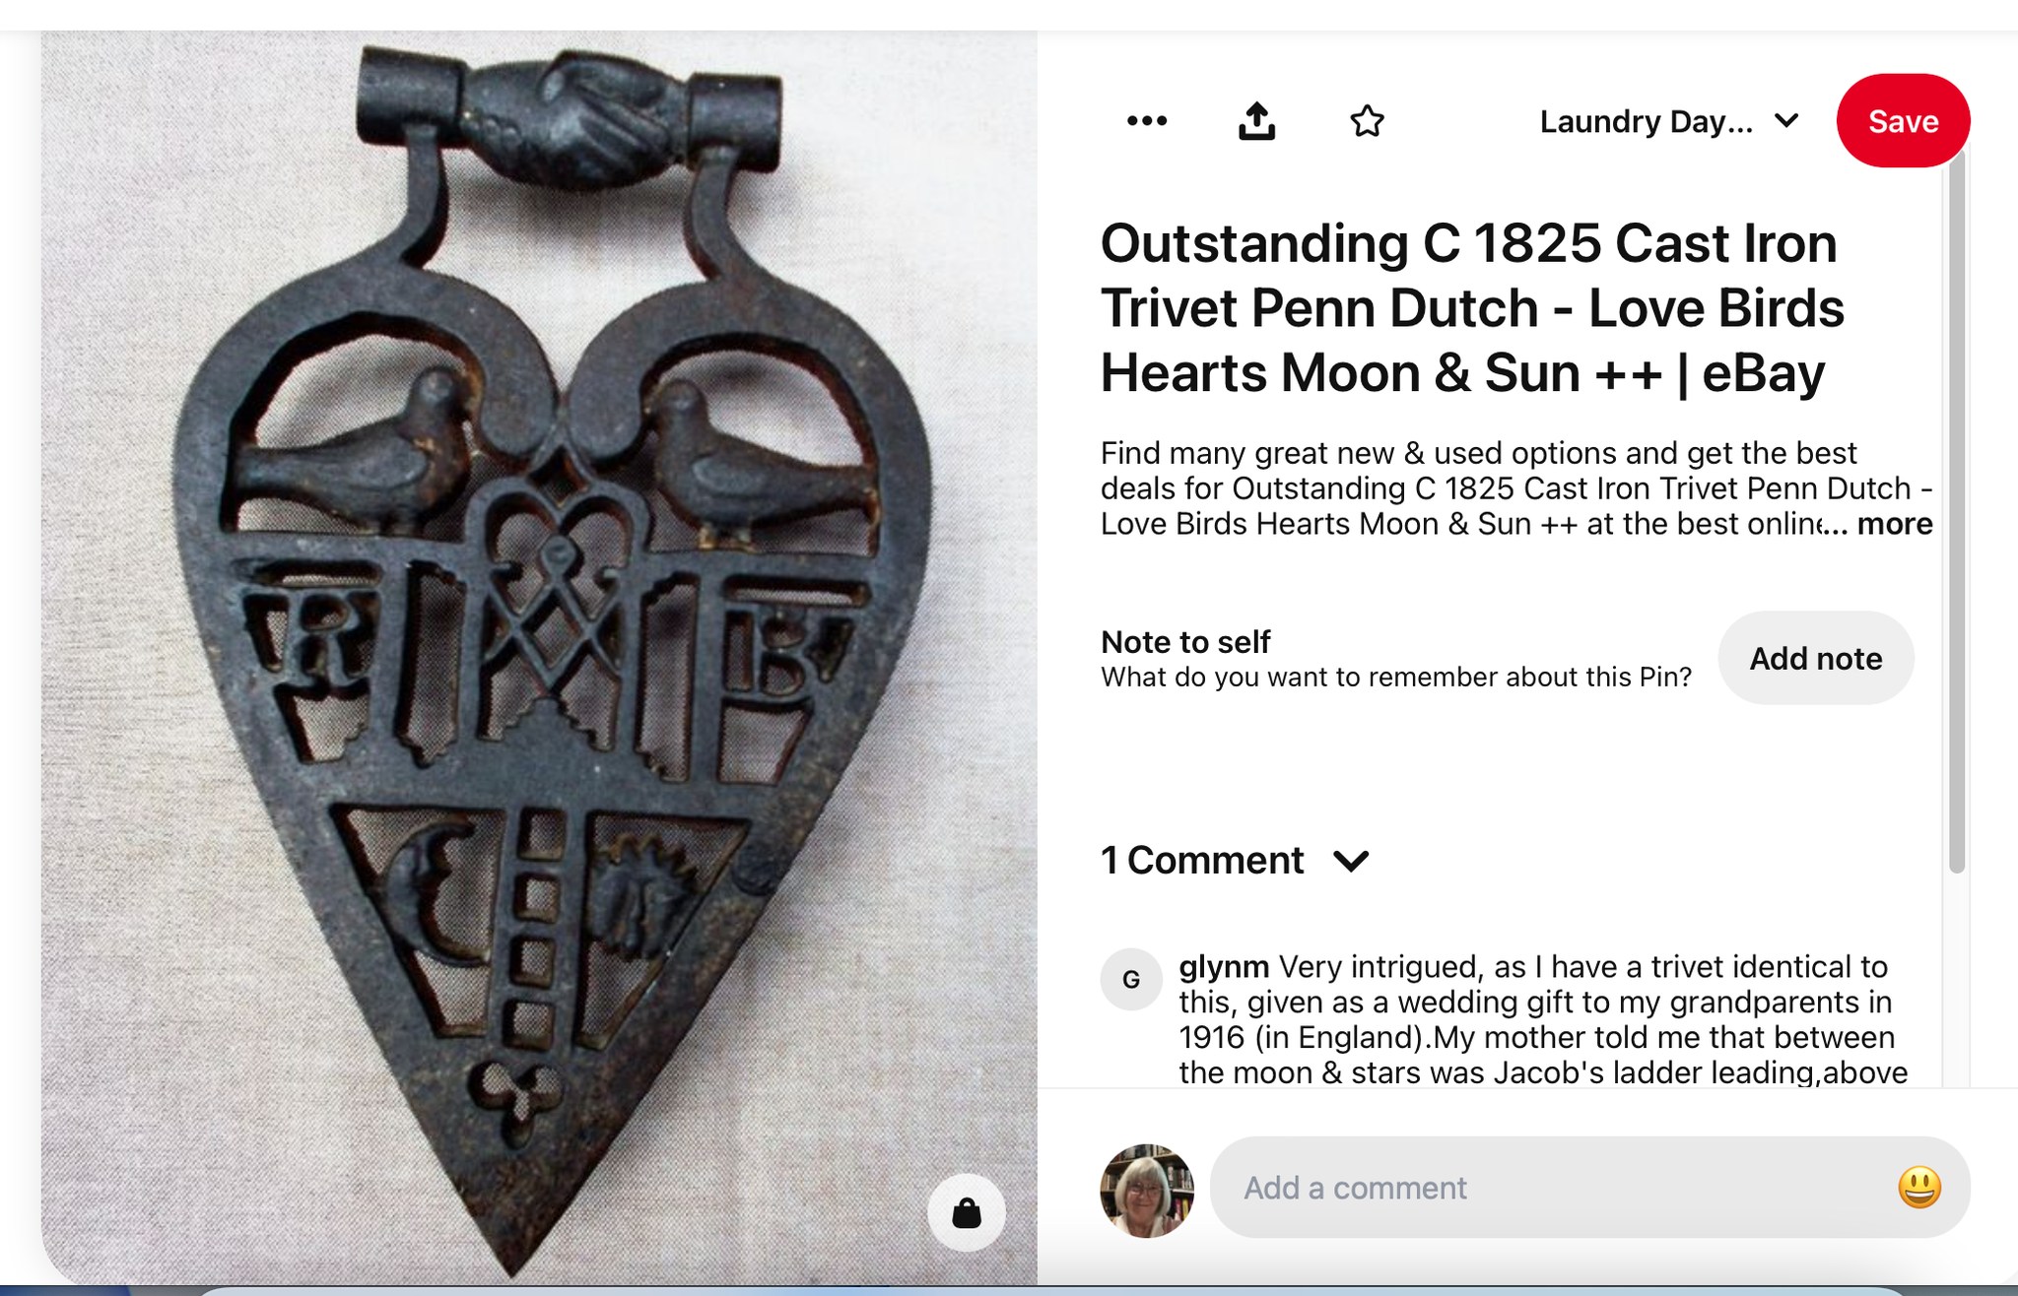Open glynm's profile from username

[x=1223, y=967]
